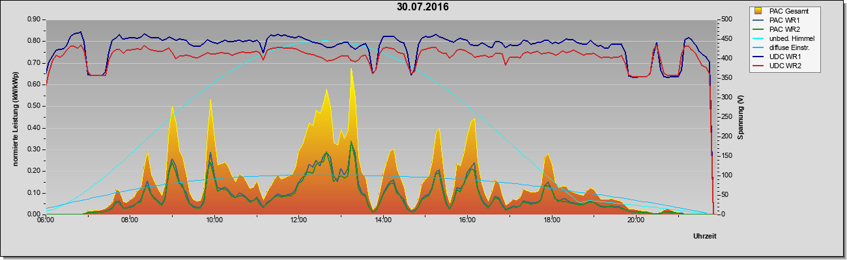Click the 0.10 left axis value
The height and width of the screenshot is (260, 847).
[34, 193]
